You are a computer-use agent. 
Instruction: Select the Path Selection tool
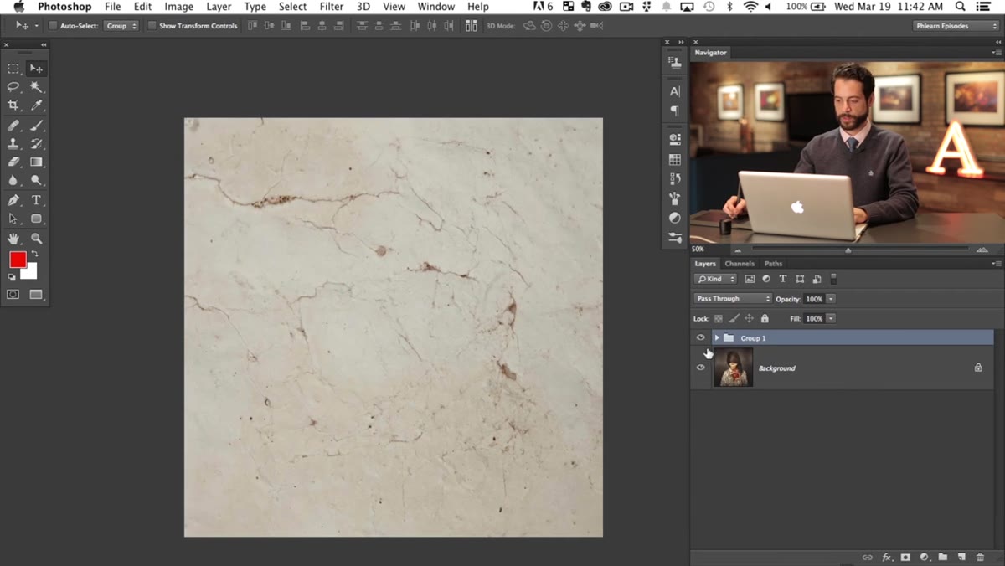[13, 219]
